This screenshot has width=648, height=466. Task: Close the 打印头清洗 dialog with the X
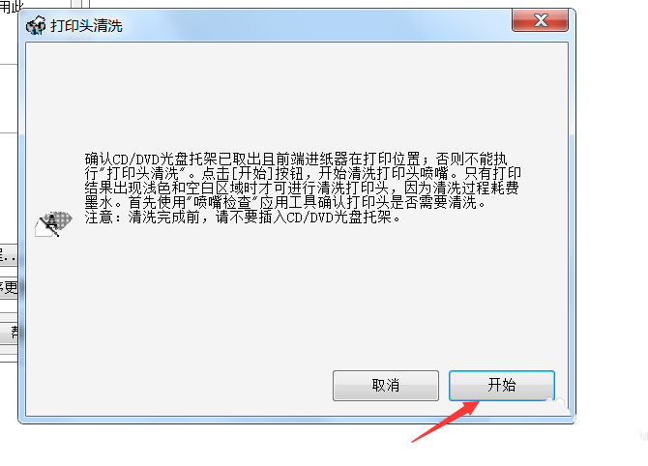point(540,20)
